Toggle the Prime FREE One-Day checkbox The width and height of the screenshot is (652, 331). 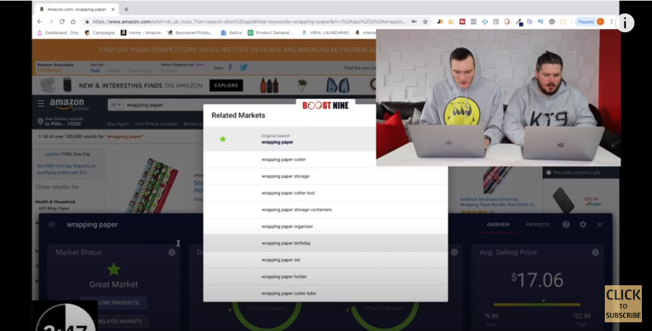point(40,154)
